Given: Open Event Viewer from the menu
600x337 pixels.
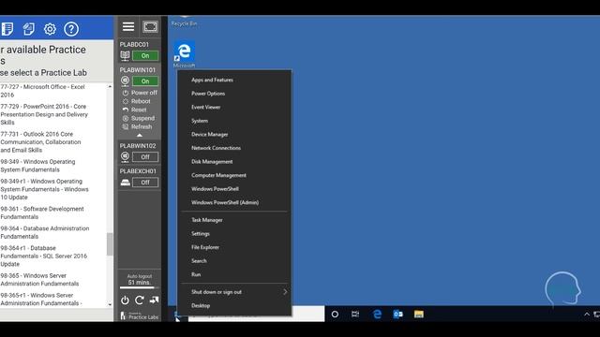Looking at the screenshot, I should click(206, 108).
